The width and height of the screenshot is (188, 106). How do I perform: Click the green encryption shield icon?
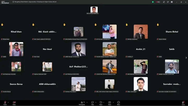tap(153, 2)
